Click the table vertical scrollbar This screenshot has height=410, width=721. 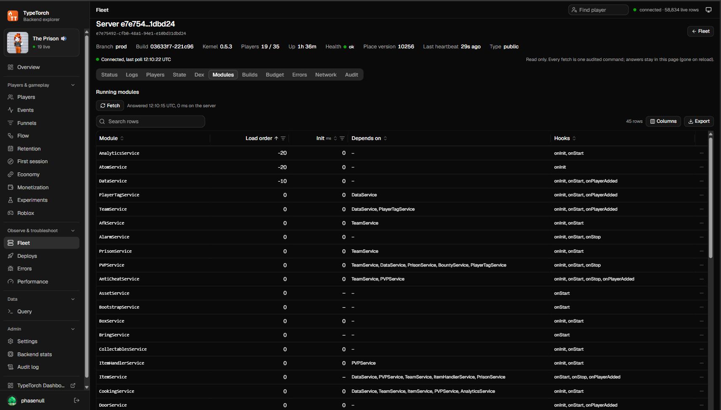710,198
